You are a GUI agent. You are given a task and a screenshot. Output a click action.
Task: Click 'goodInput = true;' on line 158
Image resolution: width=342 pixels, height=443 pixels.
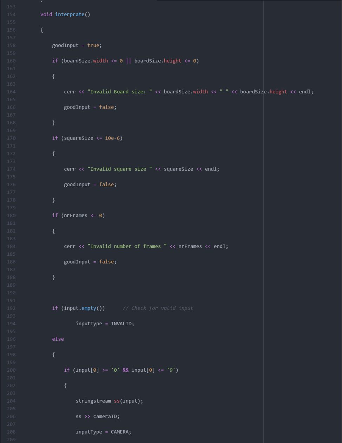pyautogui.click(x=77, y=45)
